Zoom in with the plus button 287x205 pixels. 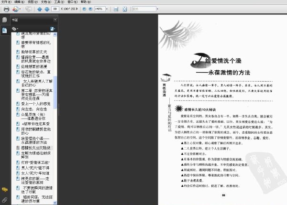[90, 9]
